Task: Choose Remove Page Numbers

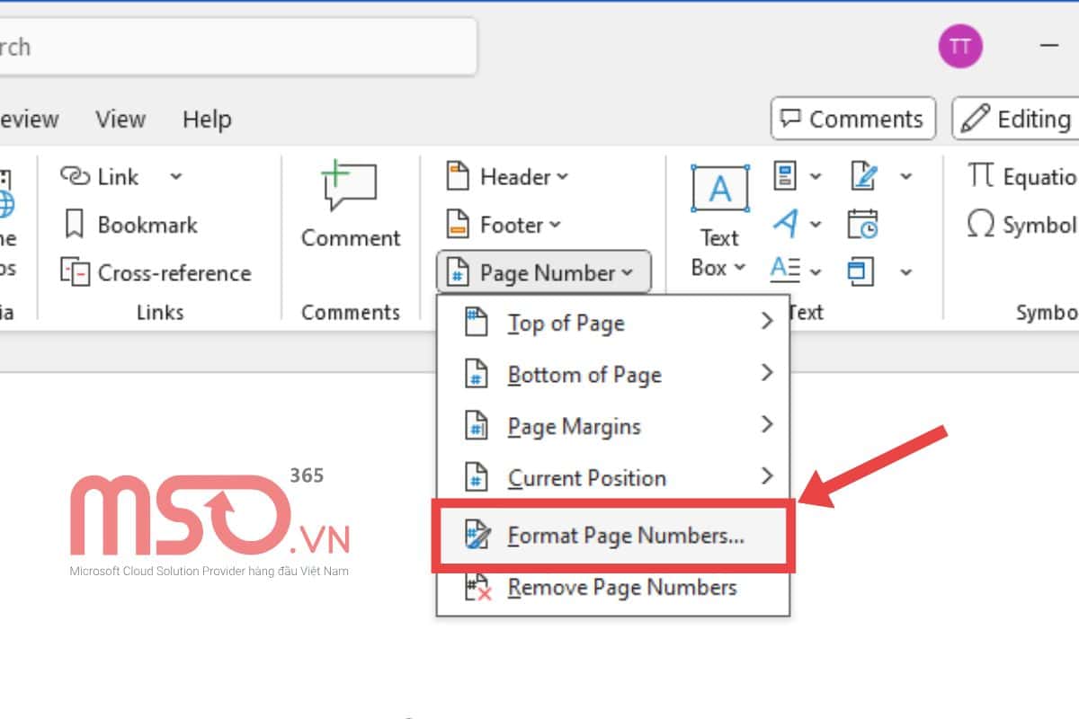Action: click(613, 588)
